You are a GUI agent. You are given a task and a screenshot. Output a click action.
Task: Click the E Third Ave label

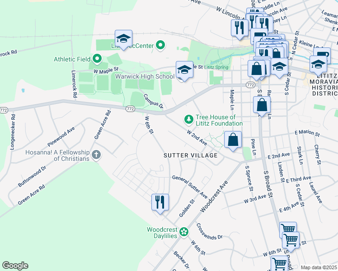pos(299,179)
